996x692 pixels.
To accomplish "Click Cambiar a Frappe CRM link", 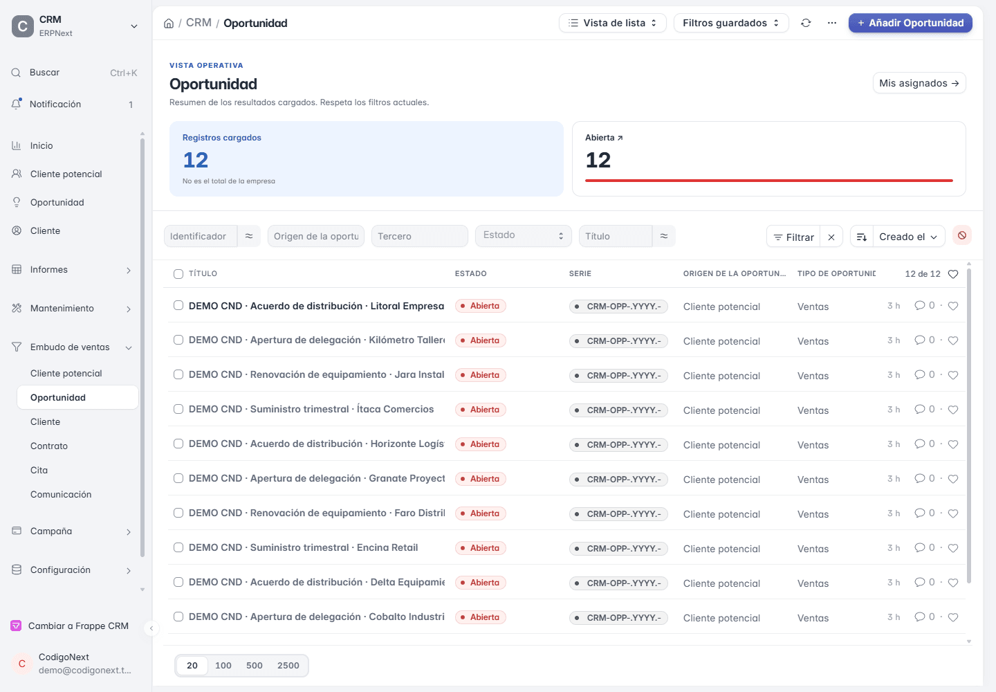I will [x=78, y=626].
